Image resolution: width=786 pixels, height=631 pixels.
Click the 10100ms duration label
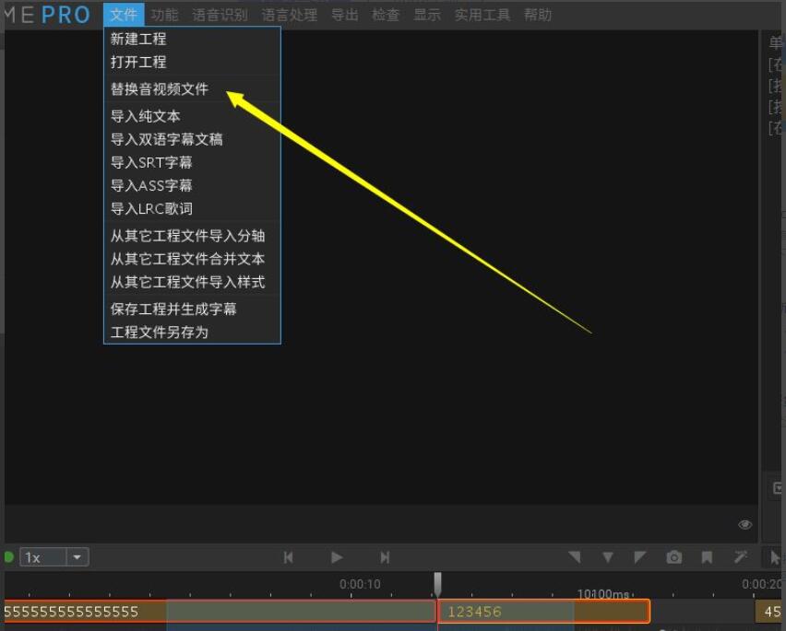[603, 594]
